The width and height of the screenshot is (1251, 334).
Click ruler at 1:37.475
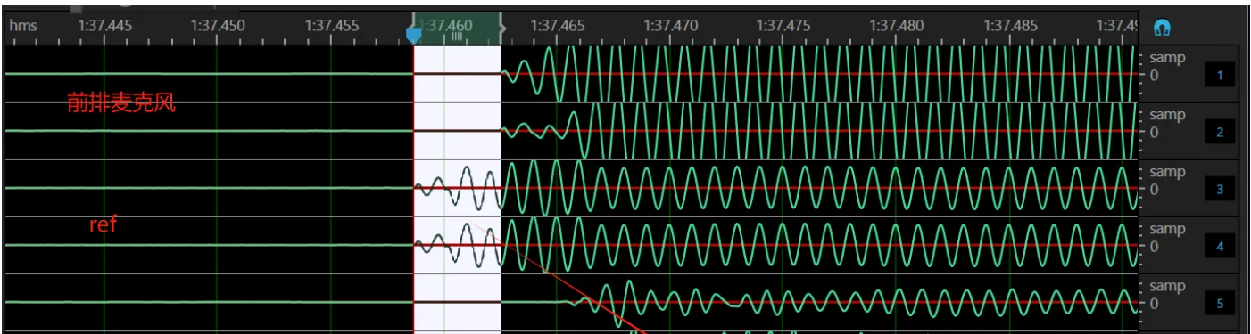click(x=783, y=26)
